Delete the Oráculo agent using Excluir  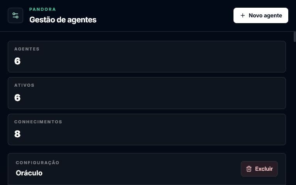[x=259, y=169]
